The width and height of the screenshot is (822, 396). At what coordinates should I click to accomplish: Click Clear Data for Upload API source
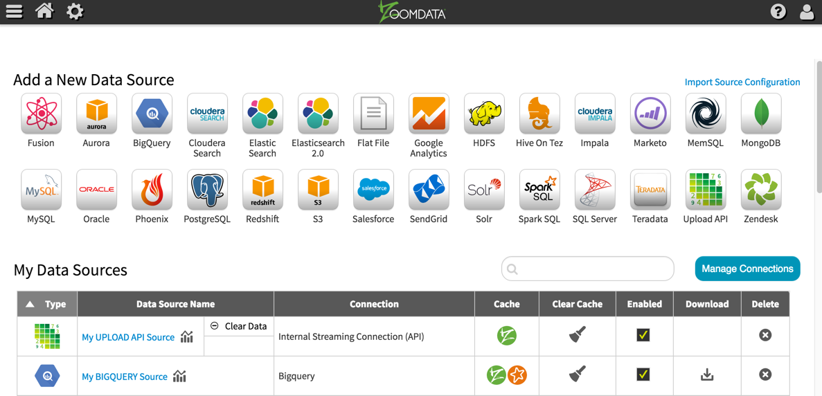pyautogui.click(x=238, y=326)
